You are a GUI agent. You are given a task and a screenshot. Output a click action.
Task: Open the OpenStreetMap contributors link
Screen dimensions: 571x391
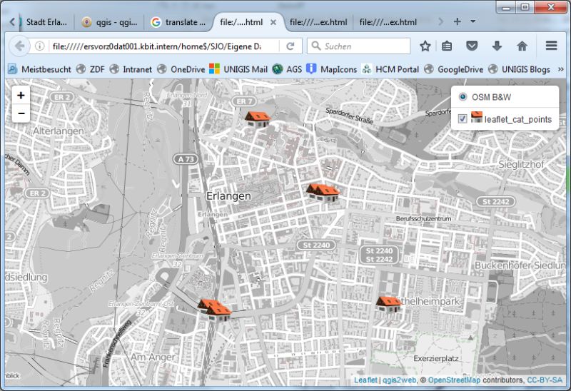(454, 380)
